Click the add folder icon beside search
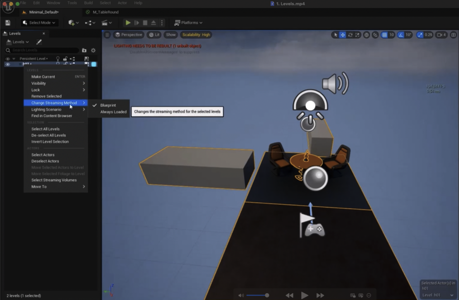The image size is (459, 300). [84, 51]
